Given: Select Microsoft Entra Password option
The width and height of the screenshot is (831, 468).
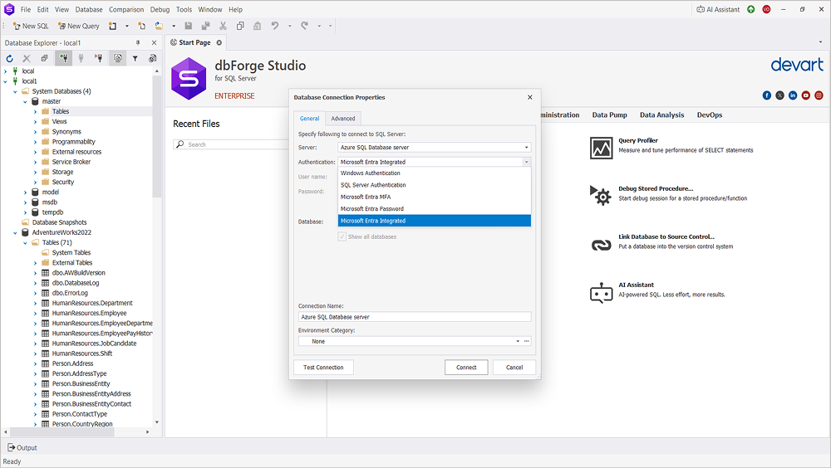Looking at the screenshot, I should pyautogui.click(x=434, y=209).
